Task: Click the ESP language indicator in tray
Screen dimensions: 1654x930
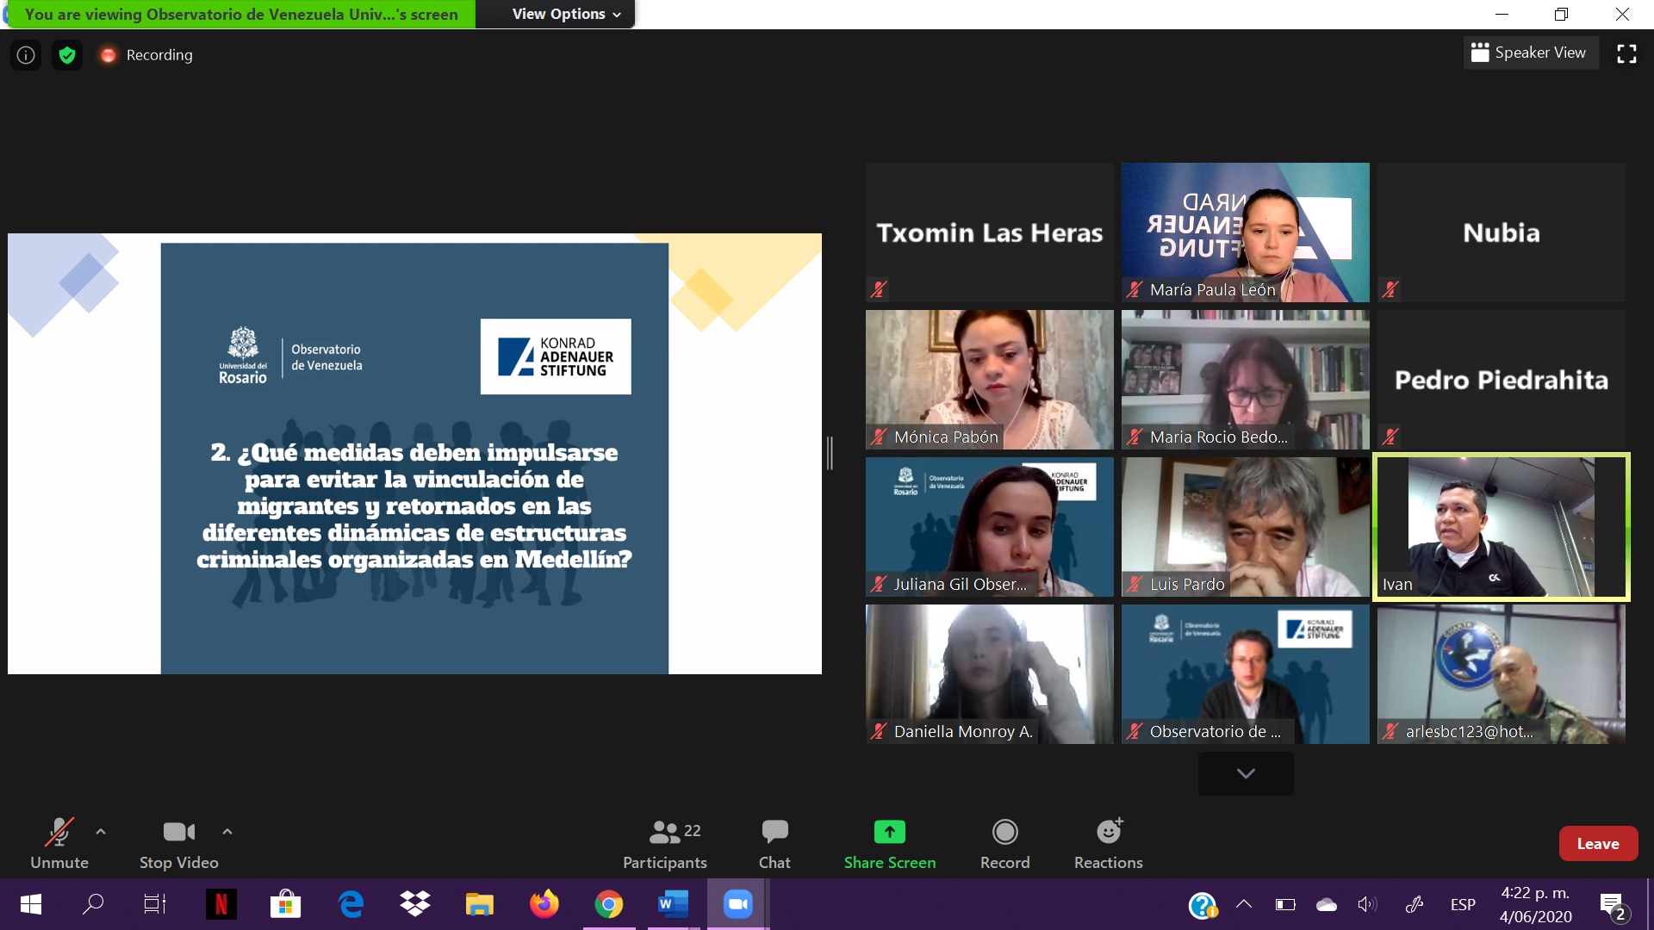Action: coord(1462,904)
